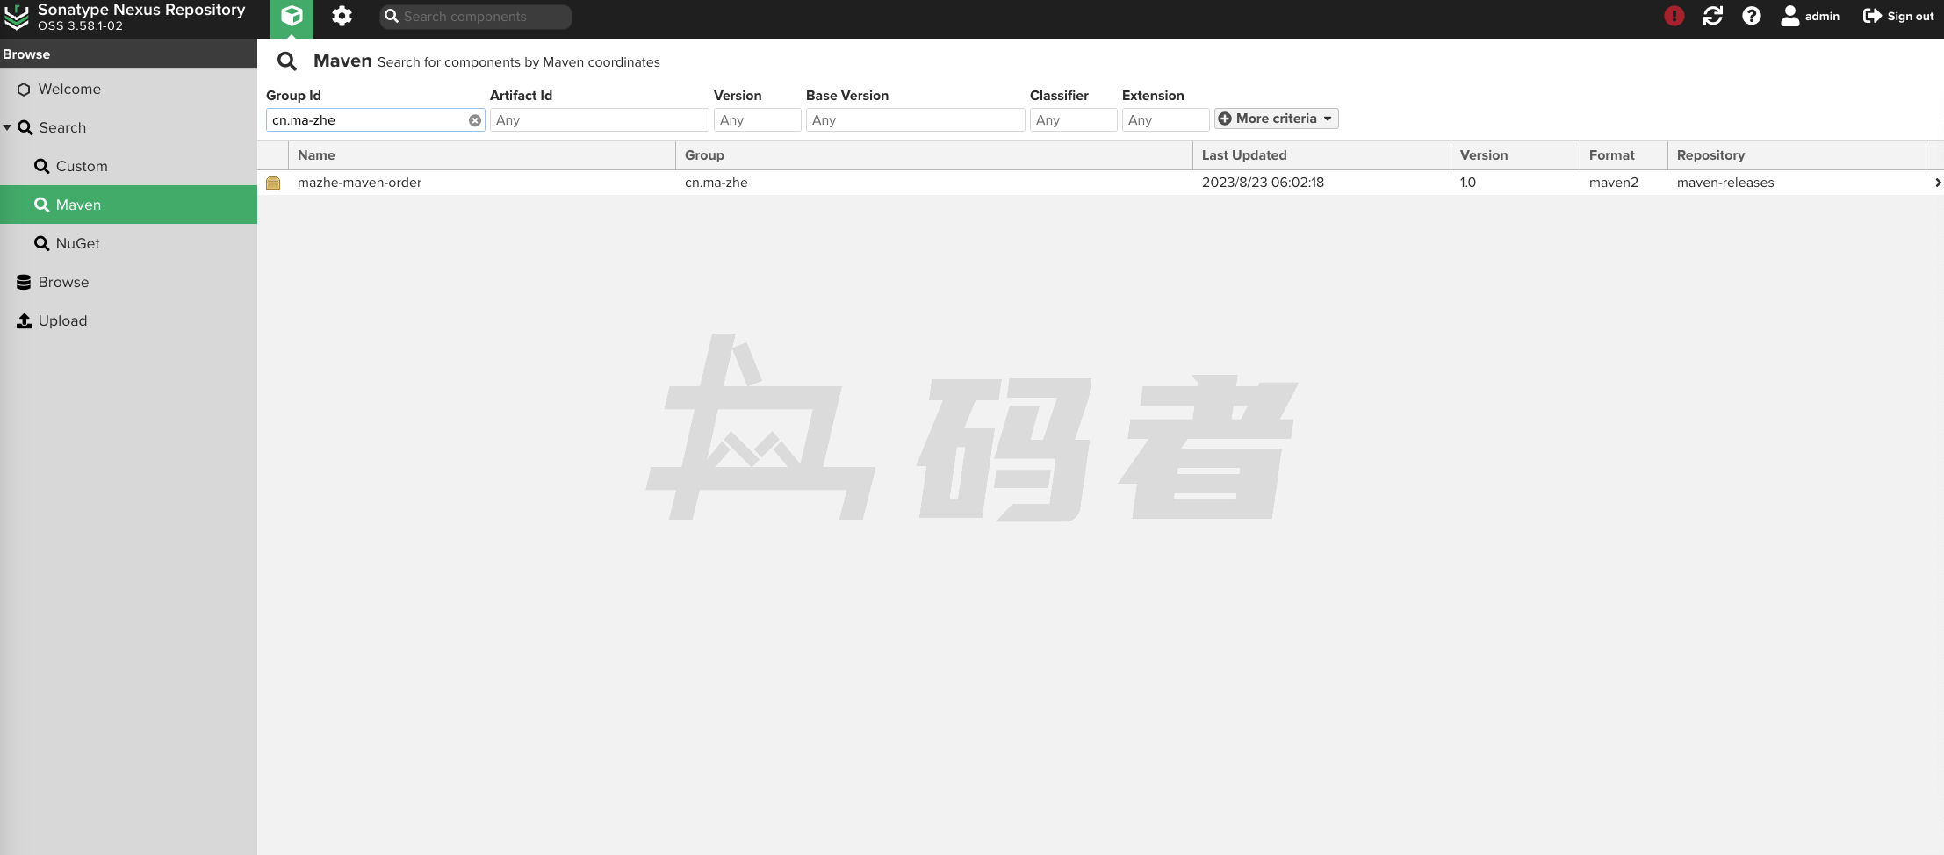Open Upload in the sidebar

point(62,321)
